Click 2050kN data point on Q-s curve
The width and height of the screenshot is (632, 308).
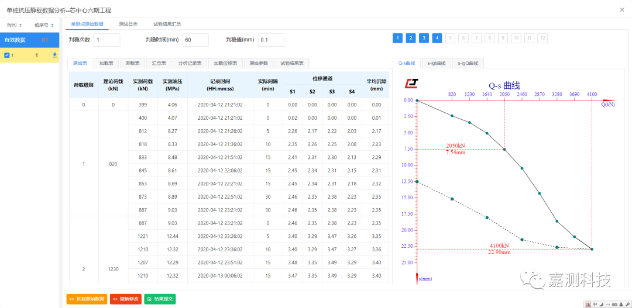click(504, 150)
